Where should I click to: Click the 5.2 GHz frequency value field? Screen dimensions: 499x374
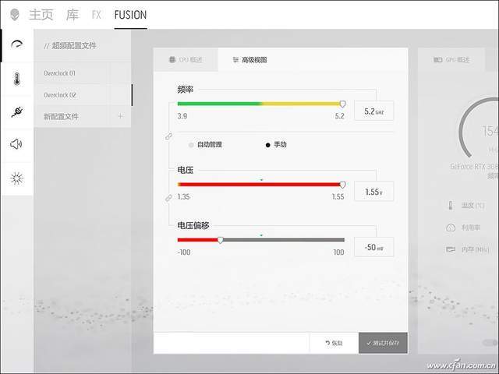coord(374,111)
